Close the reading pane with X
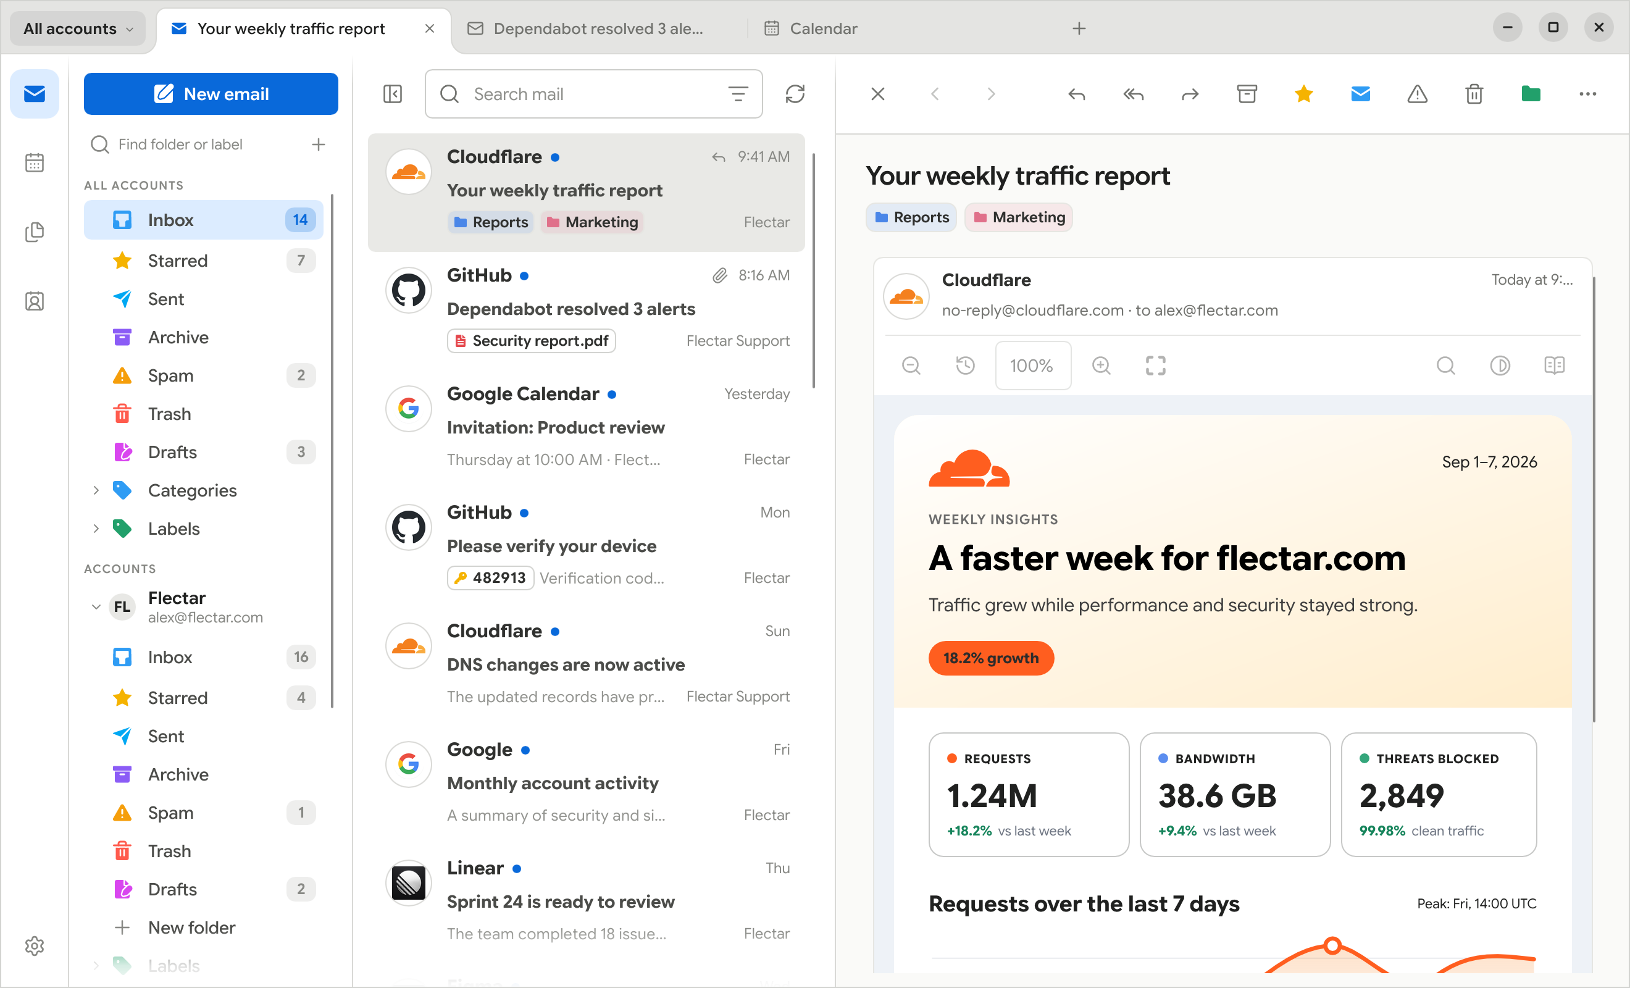 (x=878, y=94)
